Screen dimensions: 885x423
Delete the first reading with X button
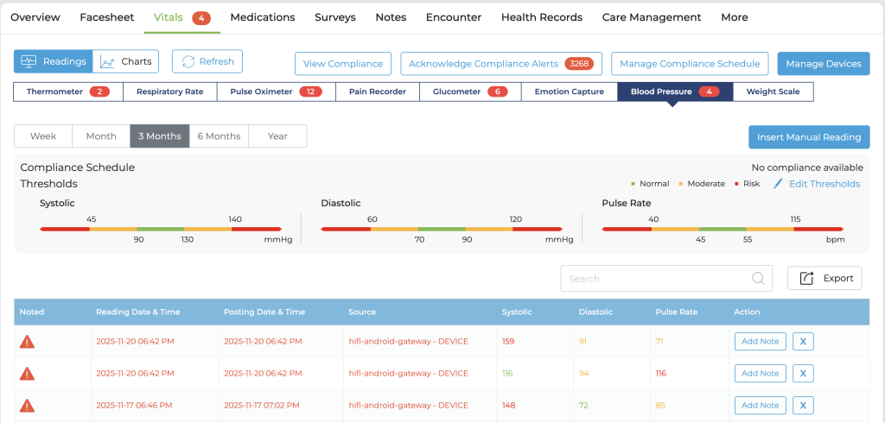[802, 341]
